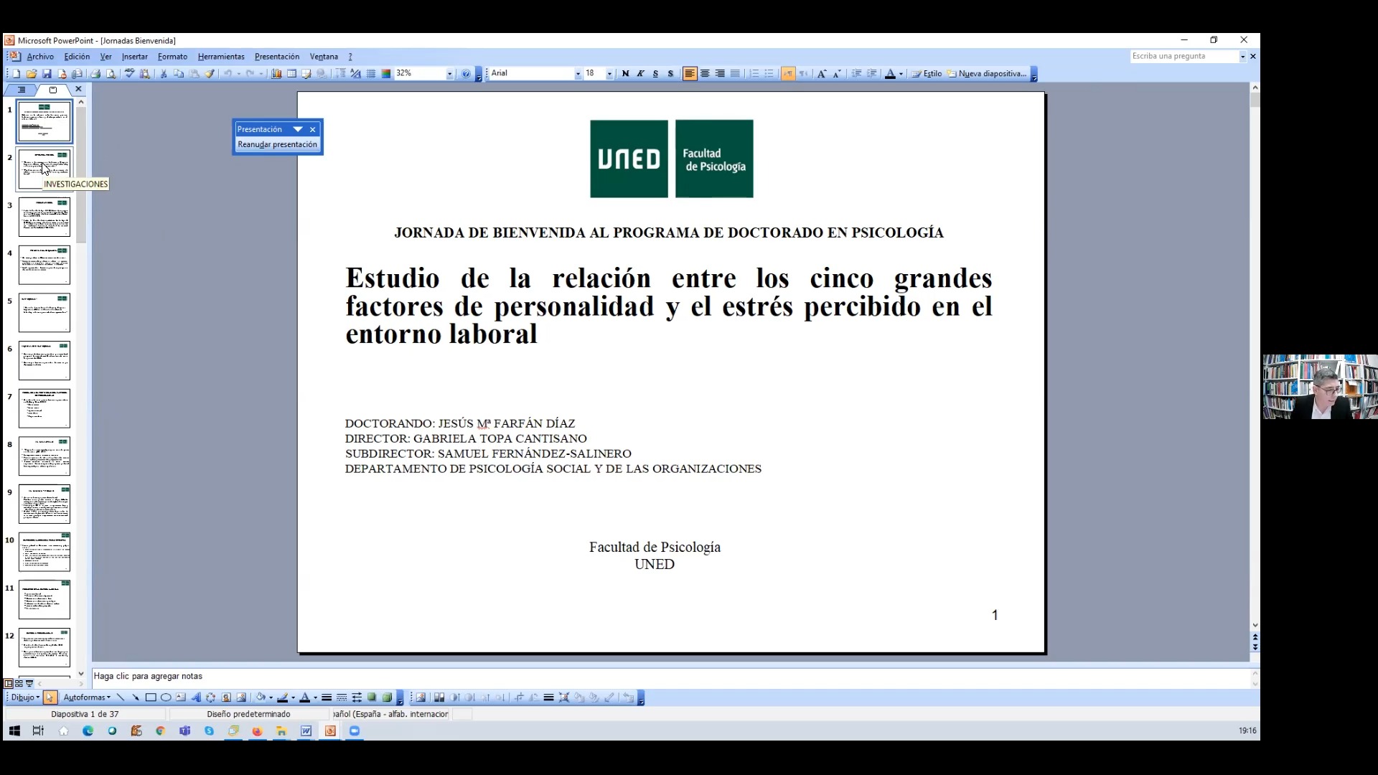1378x775 pixels.
Task: Run spelling check (ABC icon)
Action: [x=129, y=74]
